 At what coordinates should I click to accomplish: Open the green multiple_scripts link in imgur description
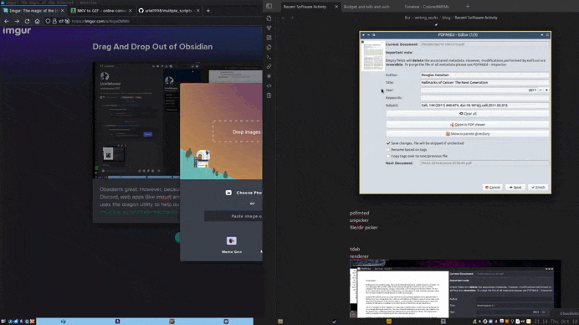(140, 212)
